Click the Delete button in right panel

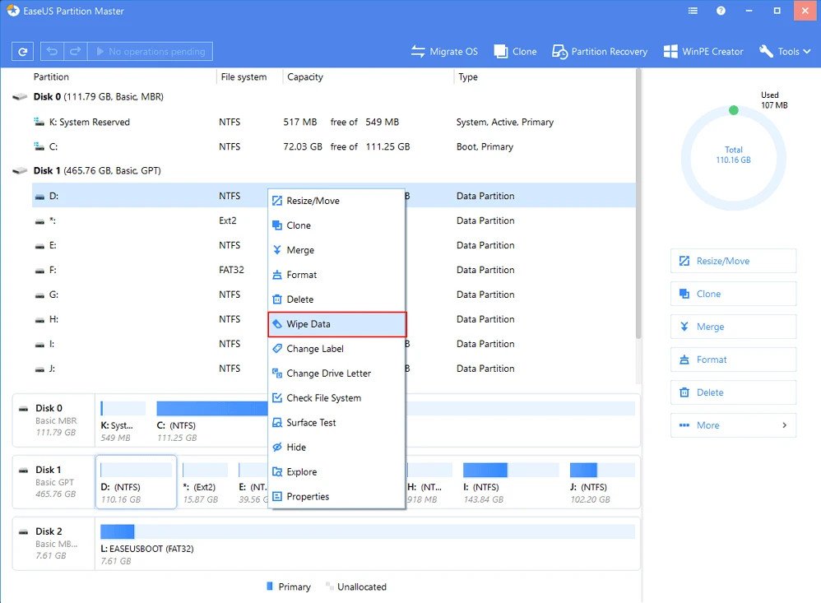coord(732,392)
